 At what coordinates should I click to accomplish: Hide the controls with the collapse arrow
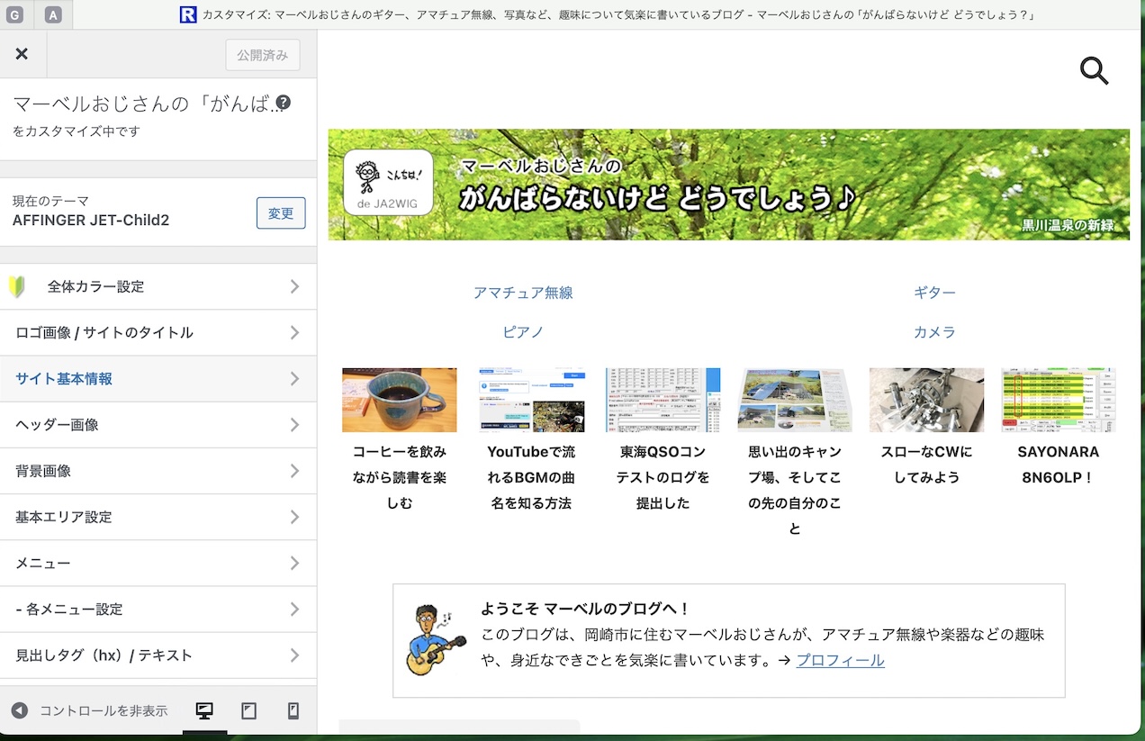tap(20, 711)
